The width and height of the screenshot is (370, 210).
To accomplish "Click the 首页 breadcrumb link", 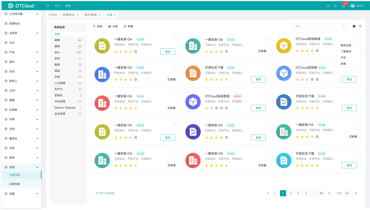I will coord(58,6).
